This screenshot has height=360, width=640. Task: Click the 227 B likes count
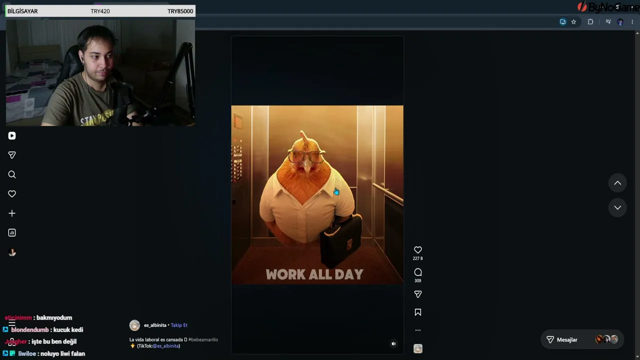418,258
